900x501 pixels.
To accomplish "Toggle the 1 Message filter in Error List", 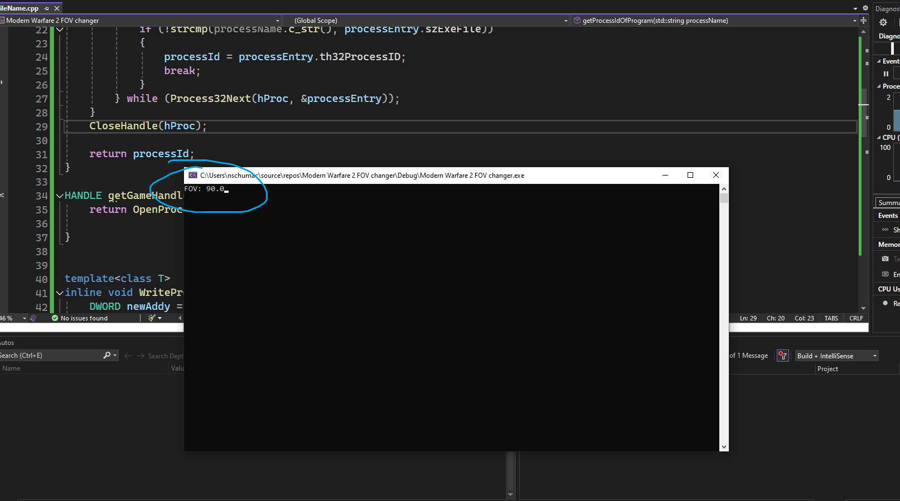I will click(x=748, y=356).
